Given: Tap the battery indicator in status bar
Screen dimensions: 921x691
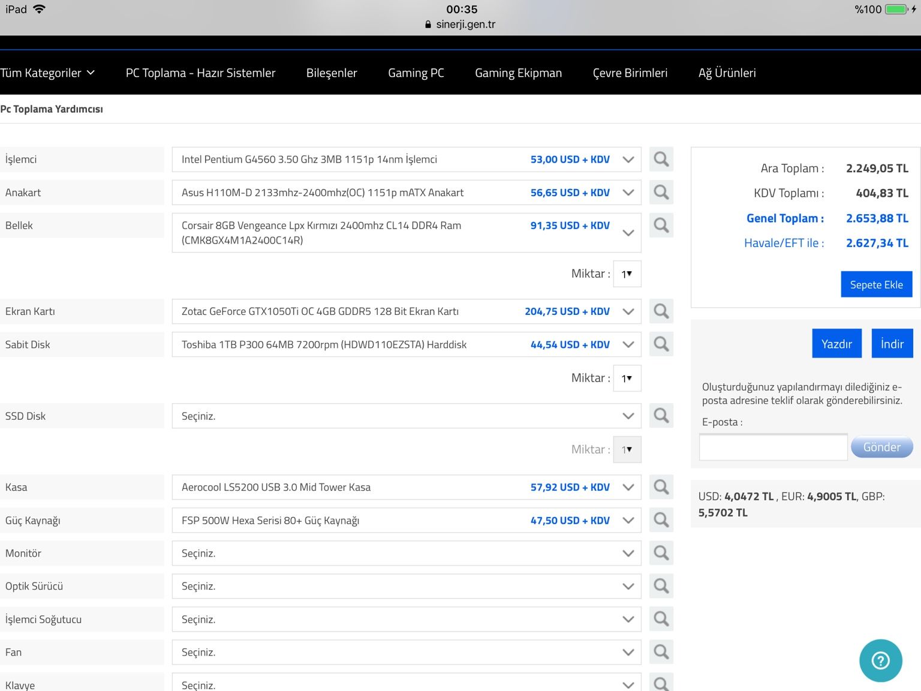Looking at the screenshot, I should coord(897,9).
